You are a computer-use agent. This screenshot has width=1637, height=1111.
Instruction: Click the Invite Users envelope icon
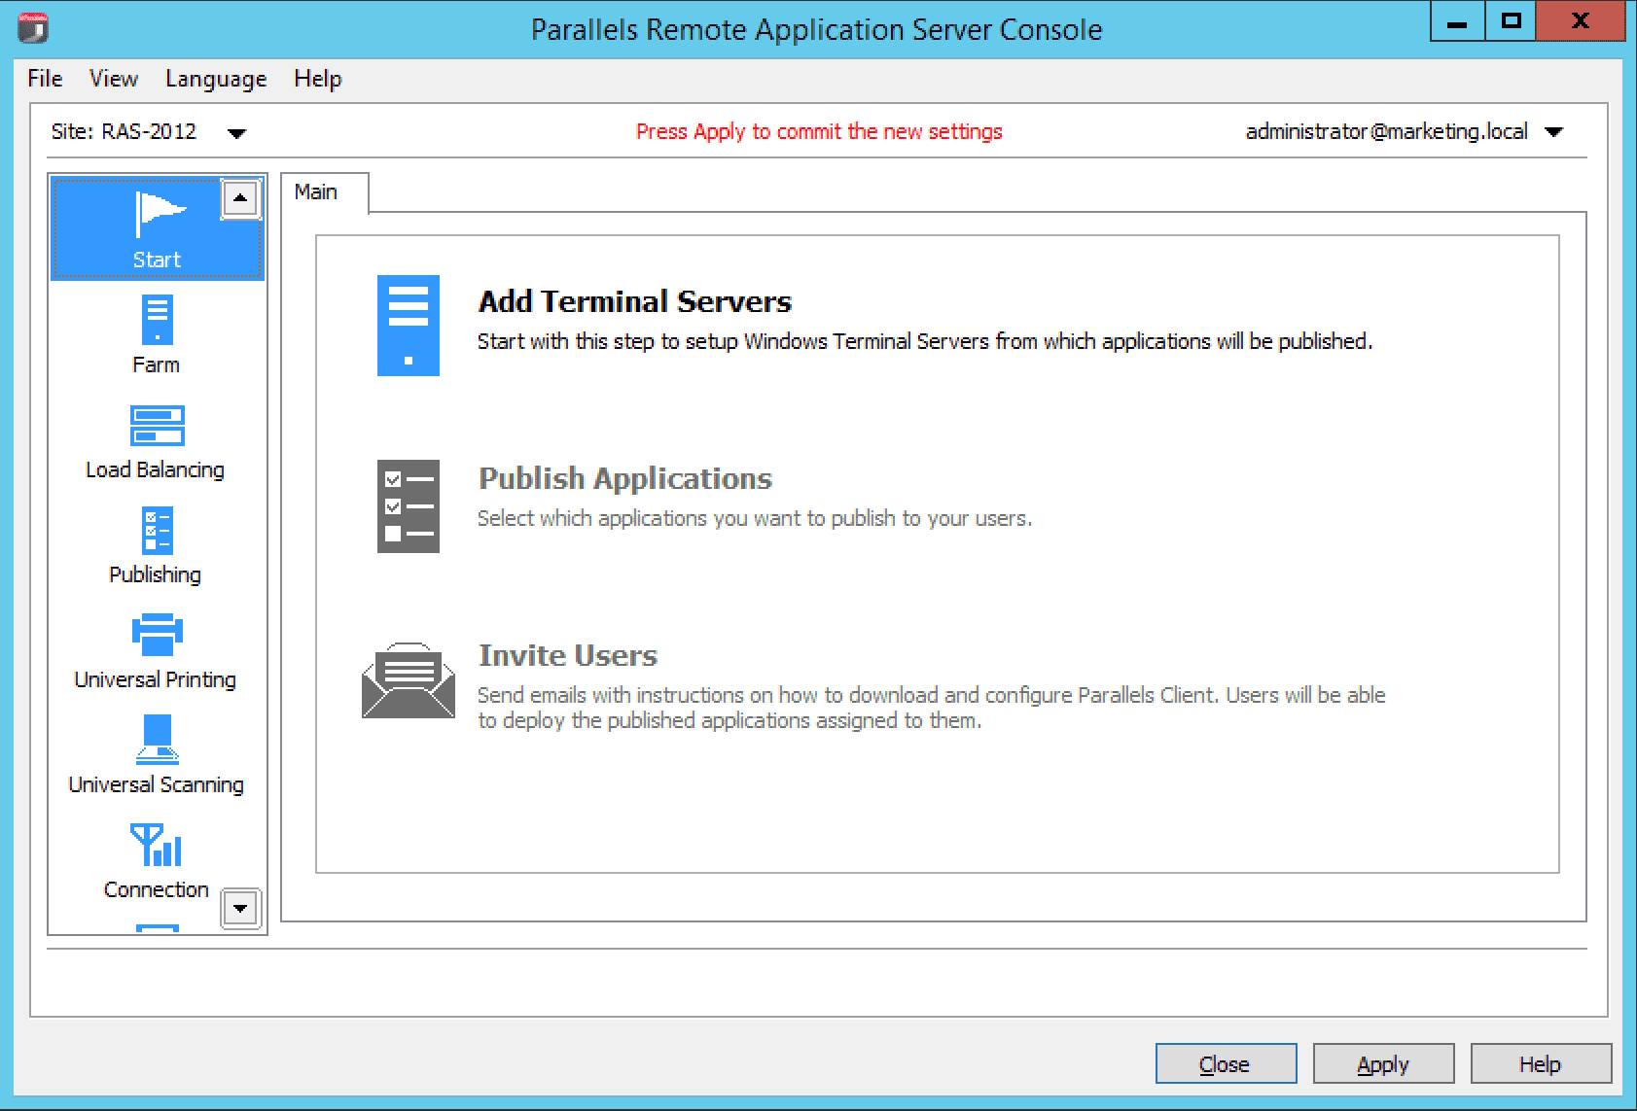point(408,680)
